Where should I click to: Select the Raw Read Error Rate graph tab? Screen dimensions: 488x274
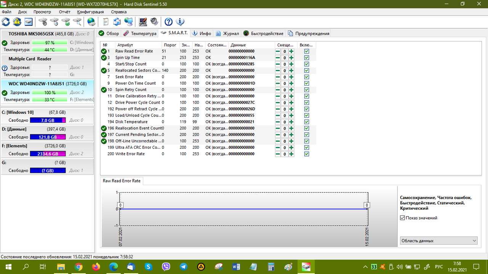pyautogui.click(x=122, y=181)
